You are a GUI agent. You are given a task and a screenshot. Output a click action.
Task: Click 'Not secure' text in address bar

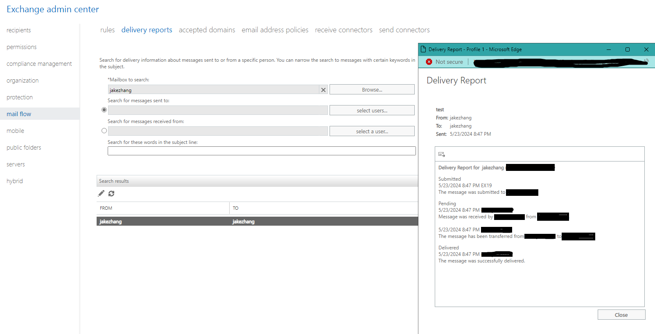[449, 62]
